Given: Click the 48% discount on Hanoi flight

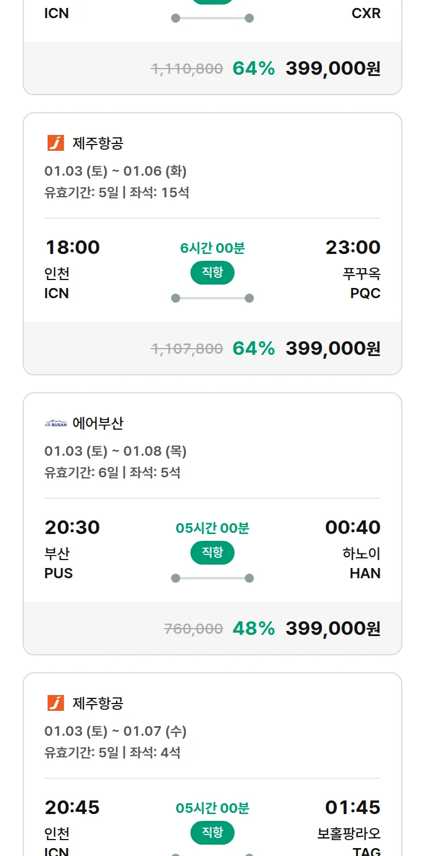Looking at the screenshot, I should click(x=253, y=629).
